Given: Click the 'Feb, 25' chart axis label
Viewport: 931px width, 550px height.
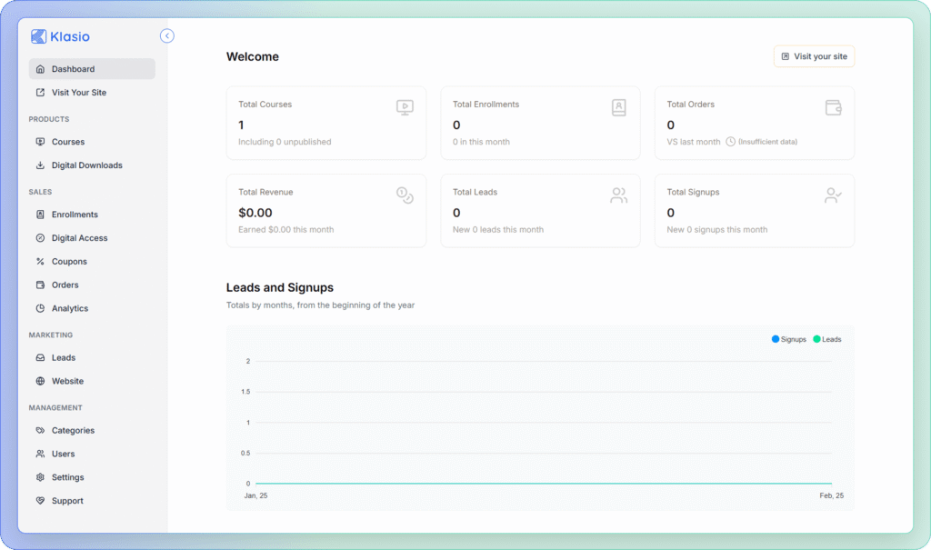Looking at the screenshot, I should [831, 495].
